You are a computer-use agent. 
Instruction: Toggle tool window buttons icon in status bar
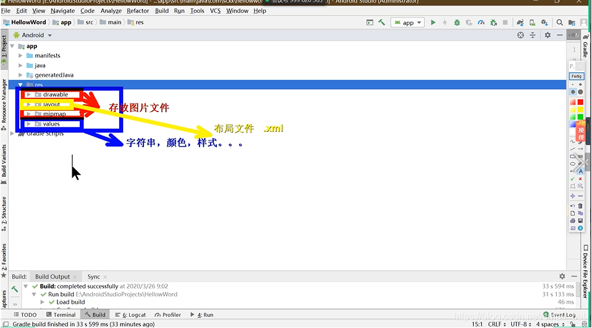coord(6,324)
